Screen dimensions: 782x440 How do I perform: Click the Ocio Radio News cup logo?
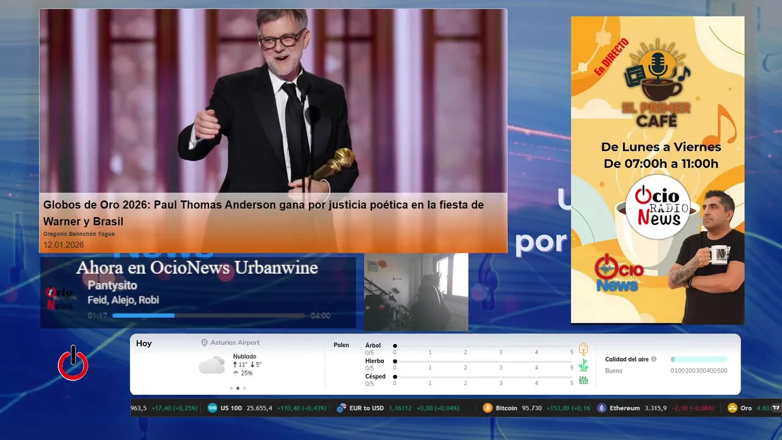point(657,206)
